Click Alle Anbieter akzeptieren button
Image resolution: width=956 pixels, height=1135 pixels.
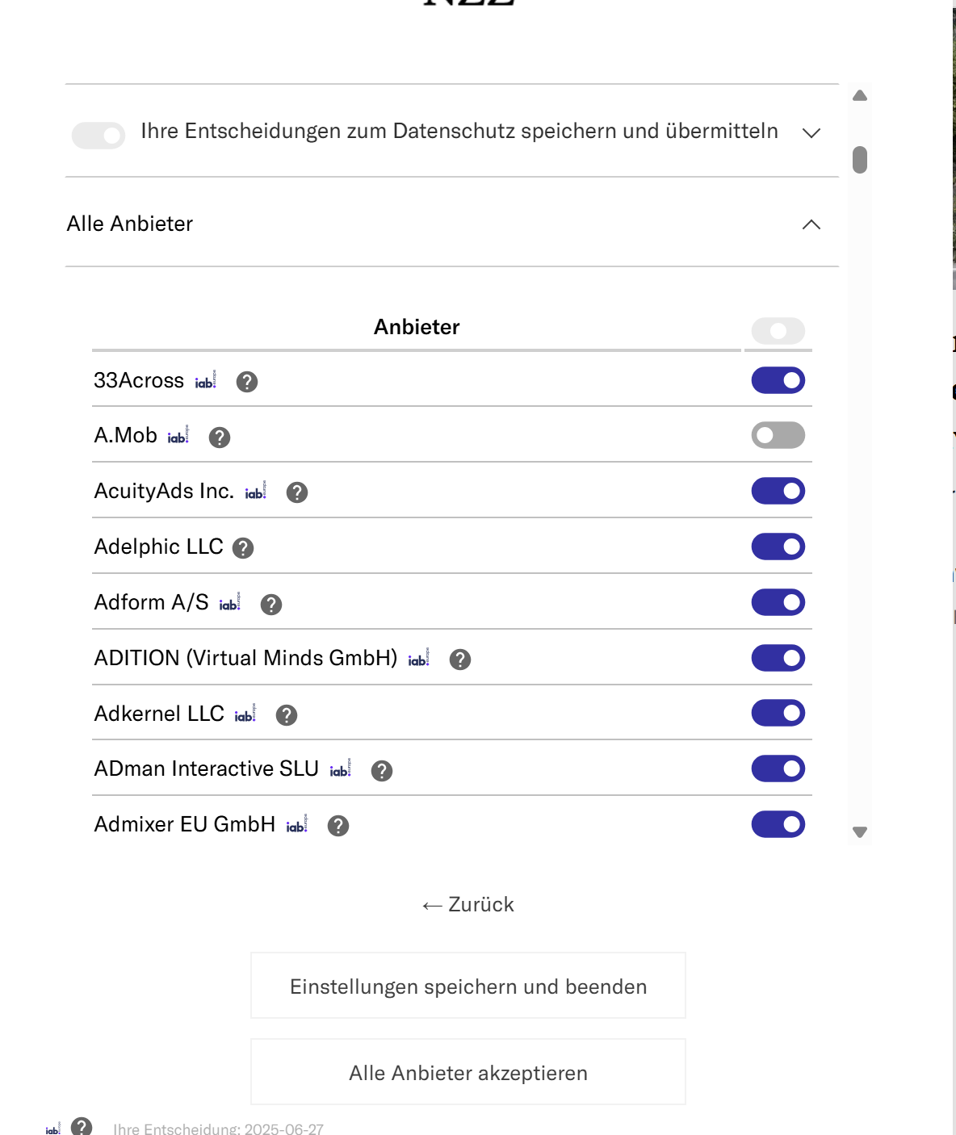(468, 1072)
